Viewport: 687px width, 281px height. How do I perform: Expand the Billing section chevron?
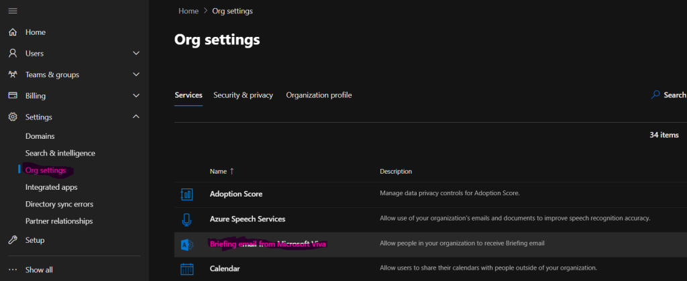[136, 96]
